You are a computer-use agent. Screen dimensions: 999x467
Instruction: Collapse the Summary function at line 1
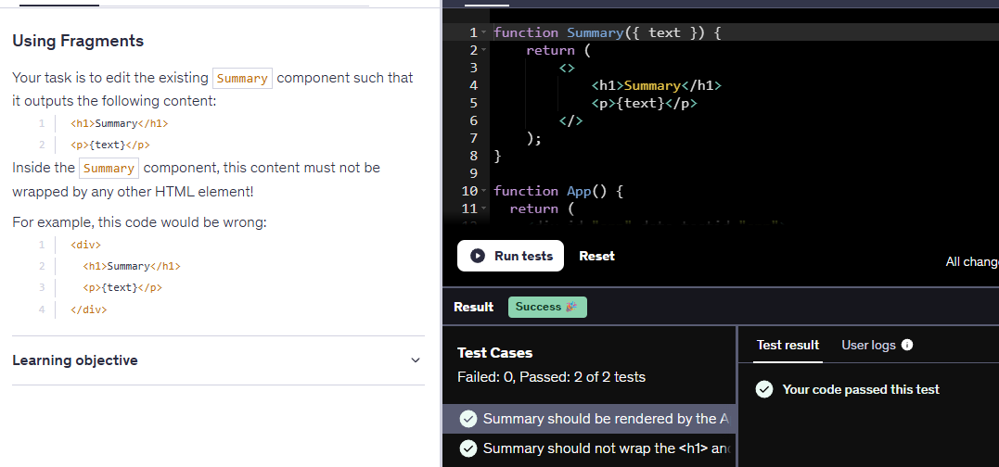pos(485,33)
